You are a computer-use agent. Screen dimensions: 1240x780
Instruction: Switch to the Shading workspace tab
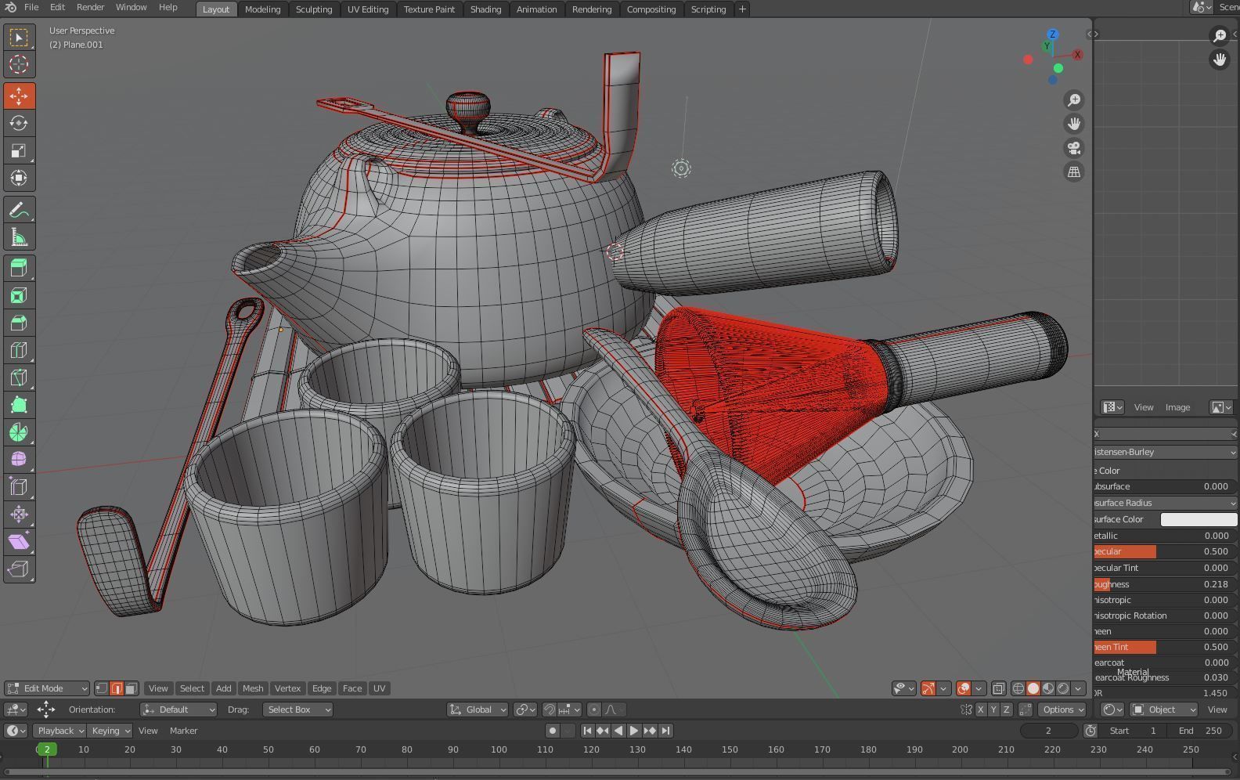tap(485, 9)
